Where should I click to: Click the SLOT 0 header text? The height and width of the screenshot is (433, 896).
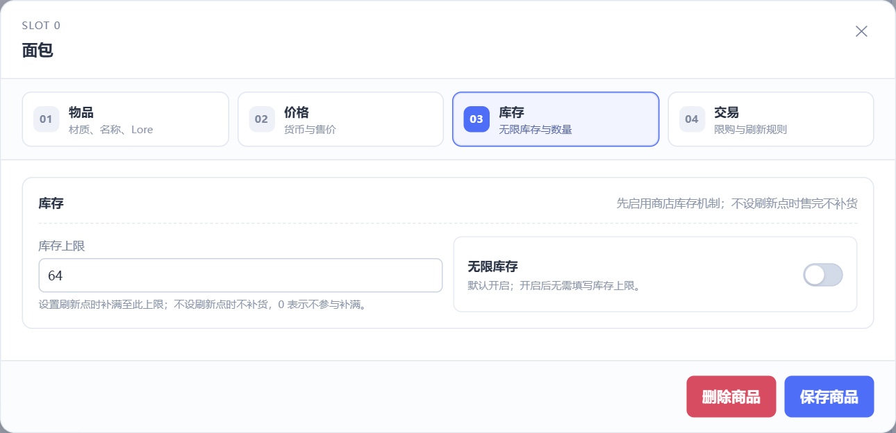tap(41, 26)
